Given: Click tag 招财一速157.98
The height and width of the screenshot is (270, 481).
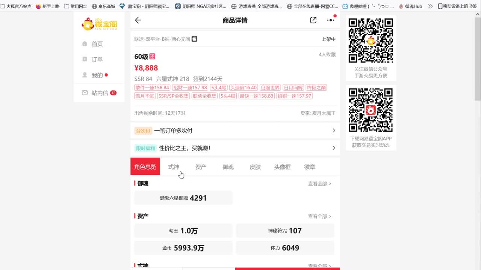Looking at the screenshot, I should pos(190,88).
